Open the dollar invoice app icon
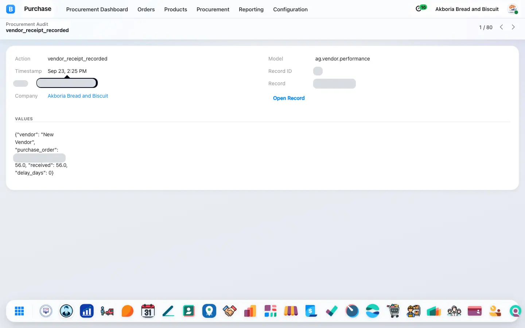Viewport: 525px width, 328px height. pyautogui.click(x=311, y=311)
